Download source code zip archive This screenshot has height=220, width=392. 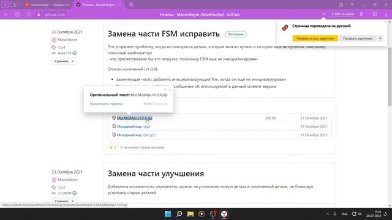(134, 127)
